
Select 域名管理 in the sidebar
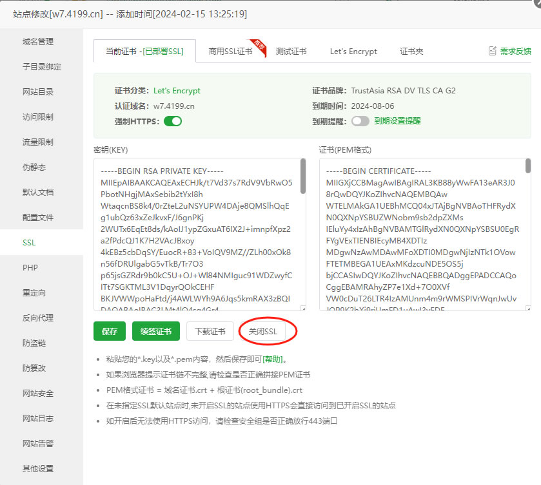click(x=38, y=42)
